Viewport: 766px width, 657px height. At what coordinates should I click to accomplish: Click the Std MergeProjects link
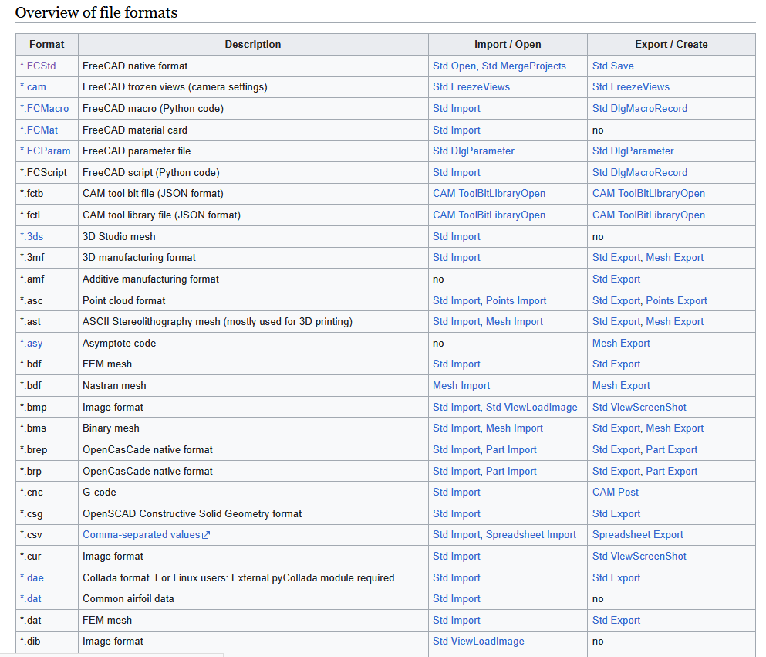point(524,66)
